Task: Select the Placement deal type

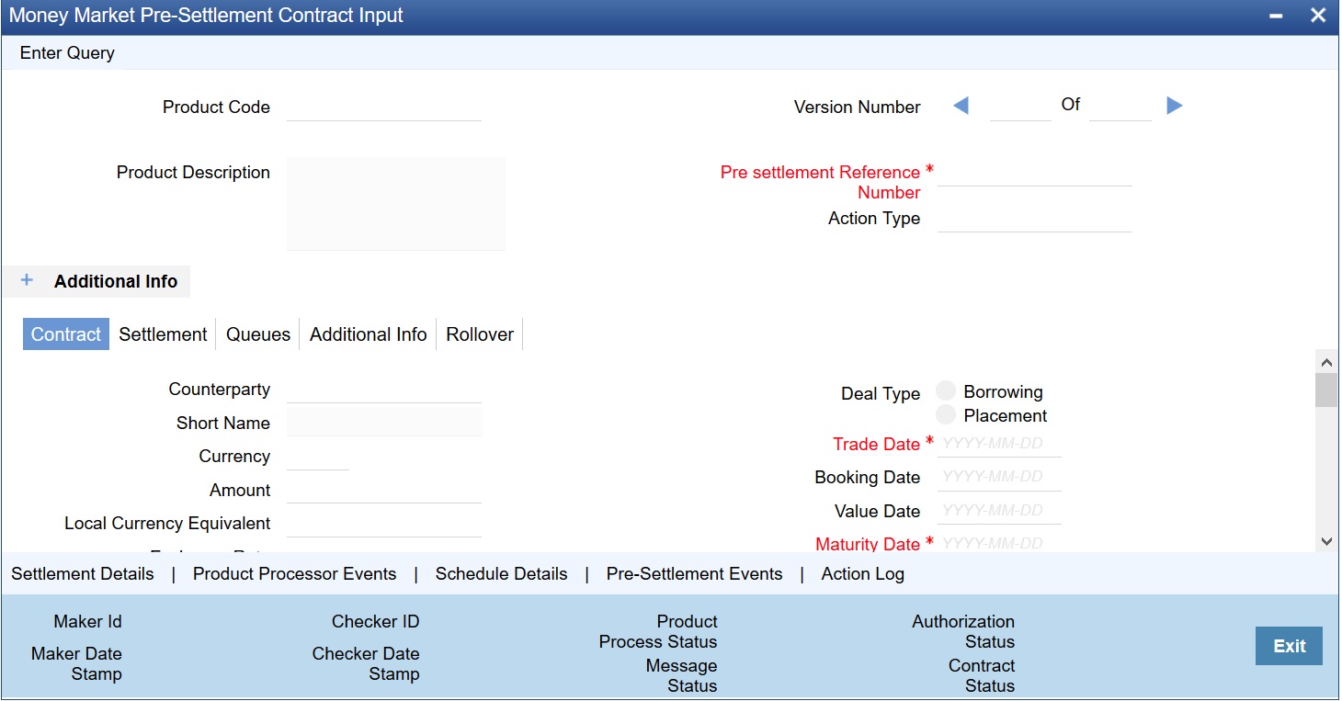Action: pos(946,413)
